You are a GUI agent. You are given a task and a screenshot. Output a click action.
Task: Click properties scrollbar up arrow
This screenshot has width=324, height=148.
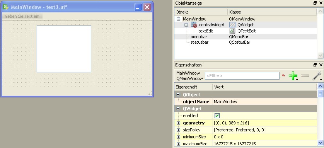tap(320, 86)
